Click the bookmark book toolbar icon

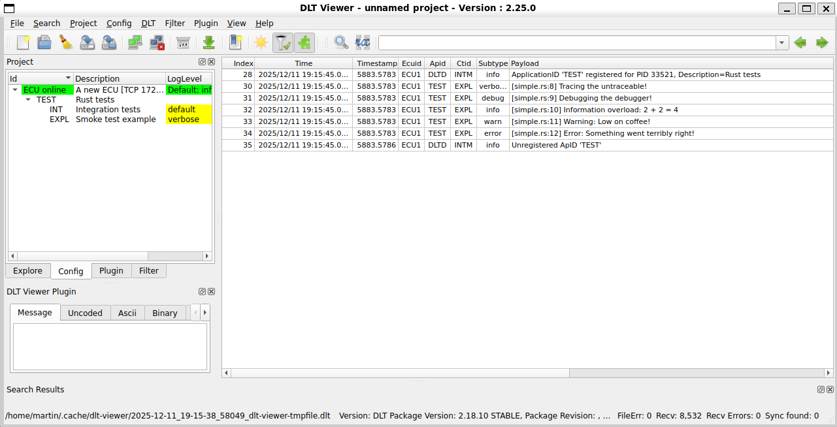235,43
